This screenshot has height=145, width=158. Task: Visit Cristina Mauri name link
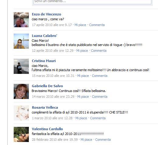pyautogui.click(x=44, y=61)
